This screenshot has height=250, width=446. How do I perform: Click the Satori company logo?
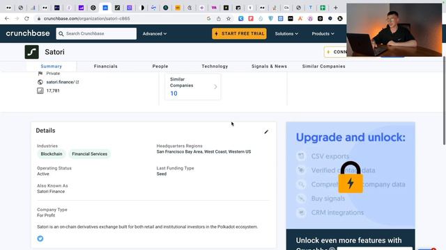pyautogui.click(x=31, y=52)
